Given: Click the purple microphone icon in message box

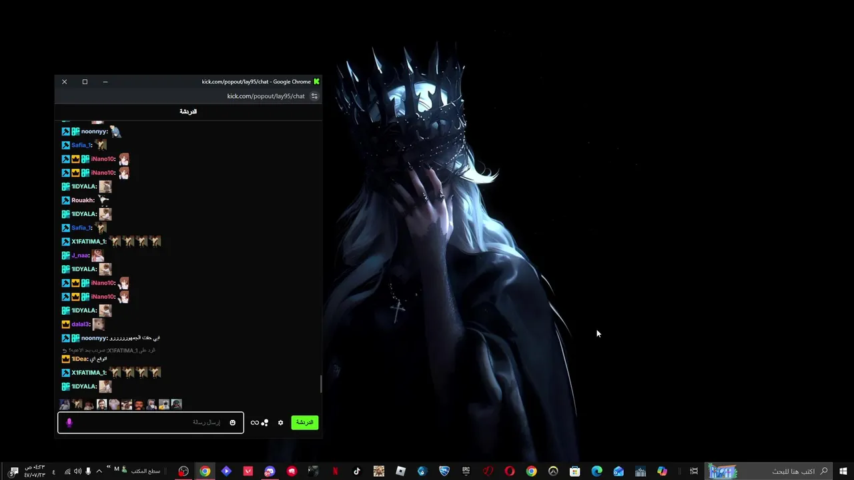Looking at the screenshot, I should (x=69, y=422).
